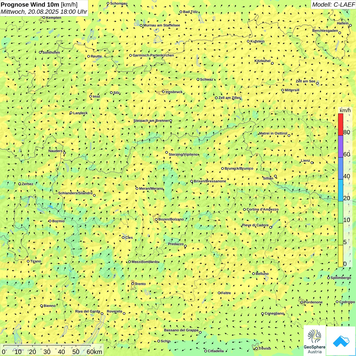The height and width of the screenshot is (356, 356).
Task: Select the purple segment of the km/h legend
Action: point(340,146)
